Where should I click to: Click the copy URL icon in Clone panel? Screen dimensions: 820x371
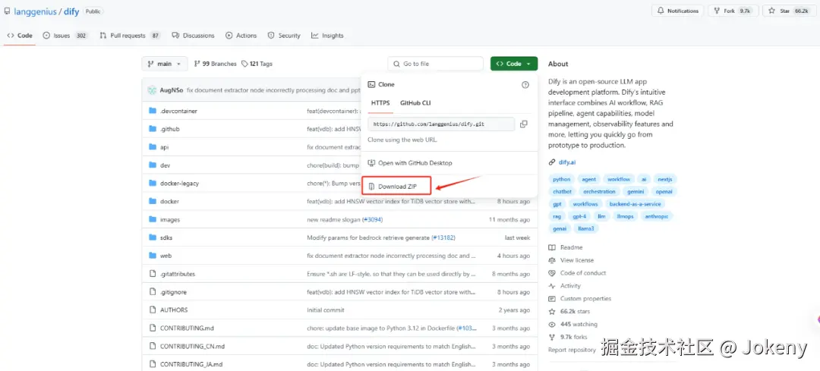click(x=523, y=124)
